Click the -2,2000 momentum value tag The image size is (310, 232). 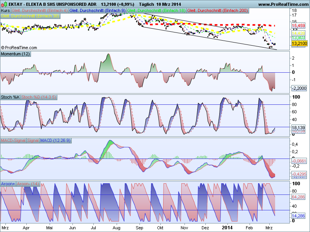coord(299,88)
